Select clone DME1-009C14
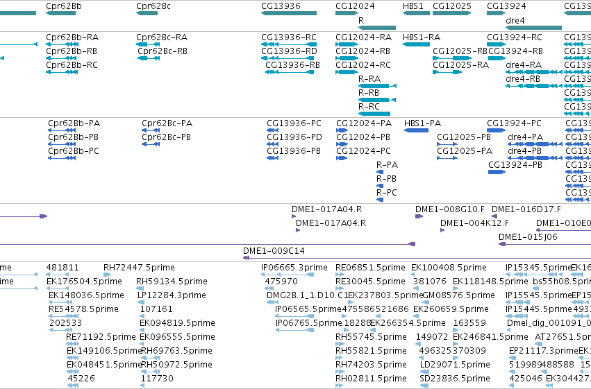This screenshot has width=591, height=389. coord(274,251)
